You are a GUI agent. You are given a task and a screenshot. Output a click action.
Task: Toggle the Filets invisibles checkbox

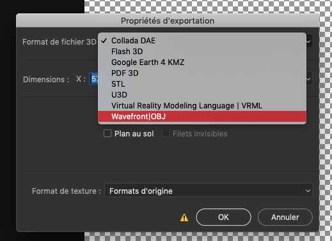pyautogui.click(x=166, y=134)
